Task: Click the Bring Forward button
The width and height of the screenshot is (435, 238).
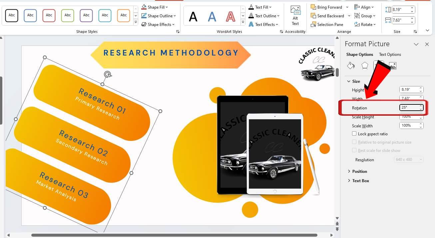Action: click(328, 7)
